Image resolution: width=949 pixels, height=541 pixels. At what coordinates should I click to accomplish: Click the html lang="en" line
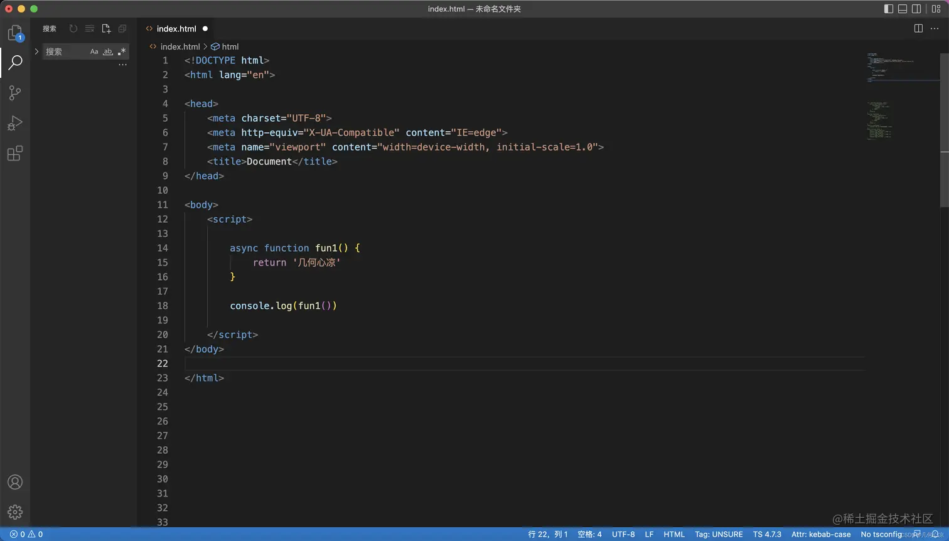coord(230,75)
